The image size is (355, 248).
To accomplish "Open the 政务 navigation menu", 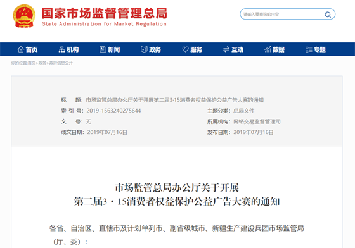I will point(155,49).
